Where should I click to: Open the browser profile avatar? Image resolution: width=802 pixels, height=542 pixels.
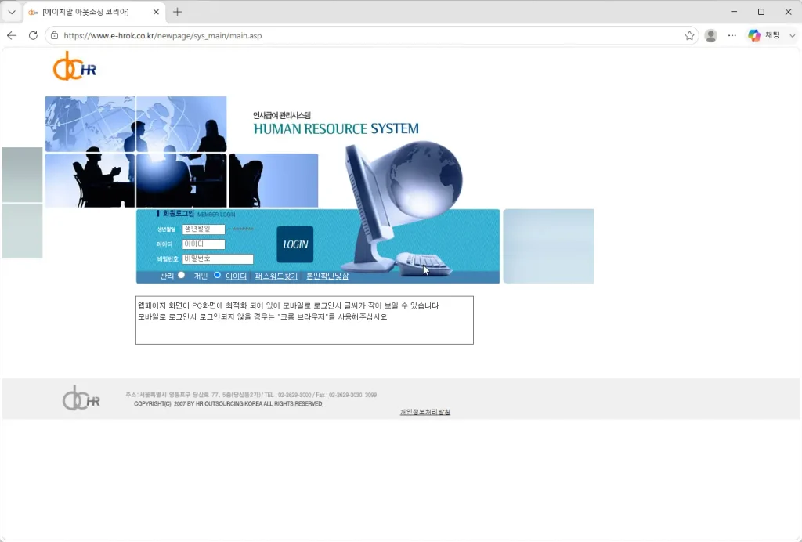710,35
